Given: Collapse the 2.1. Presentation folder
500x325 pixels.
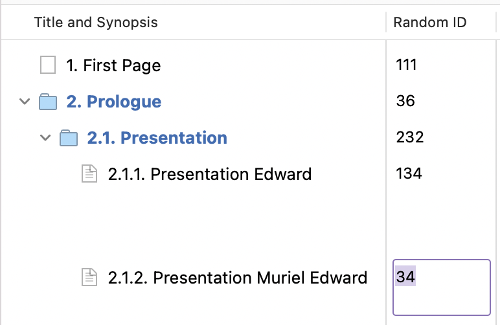Looking at the screenshot, I should pos(45,138).
